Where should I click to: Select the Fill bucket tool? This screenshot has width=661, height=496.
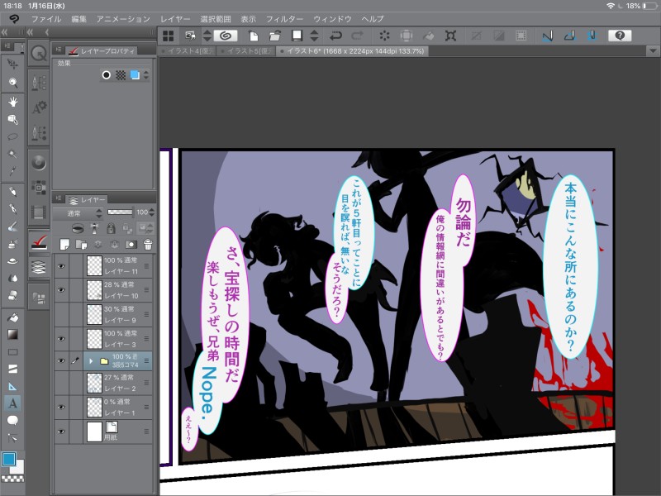coord(12,317)
